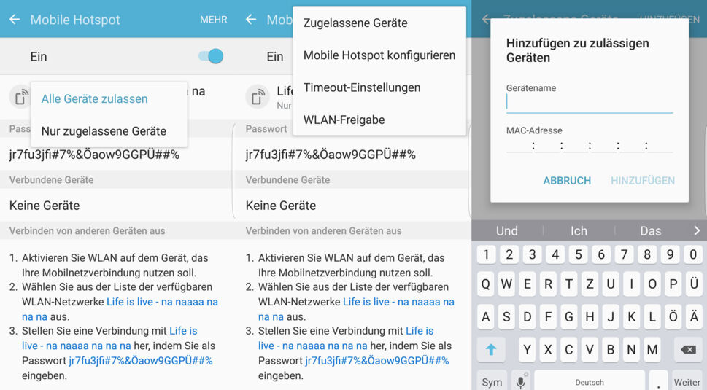Tap first MAC-Adresse segment field

point(519,145)
